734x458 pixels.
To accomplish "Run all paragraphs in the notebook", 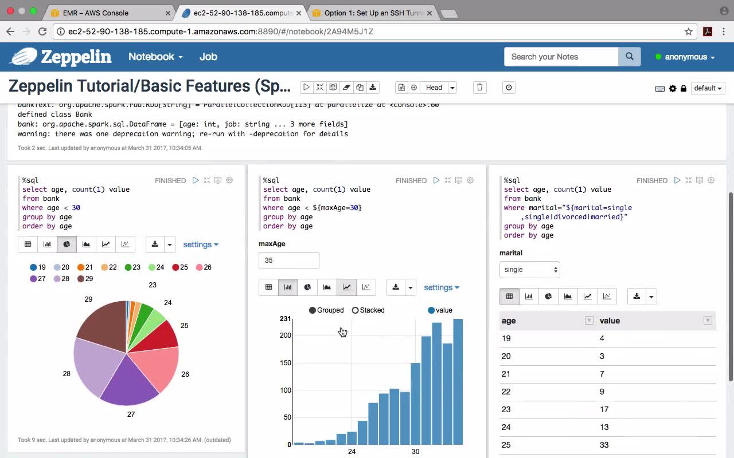I will tap(306, 88).
